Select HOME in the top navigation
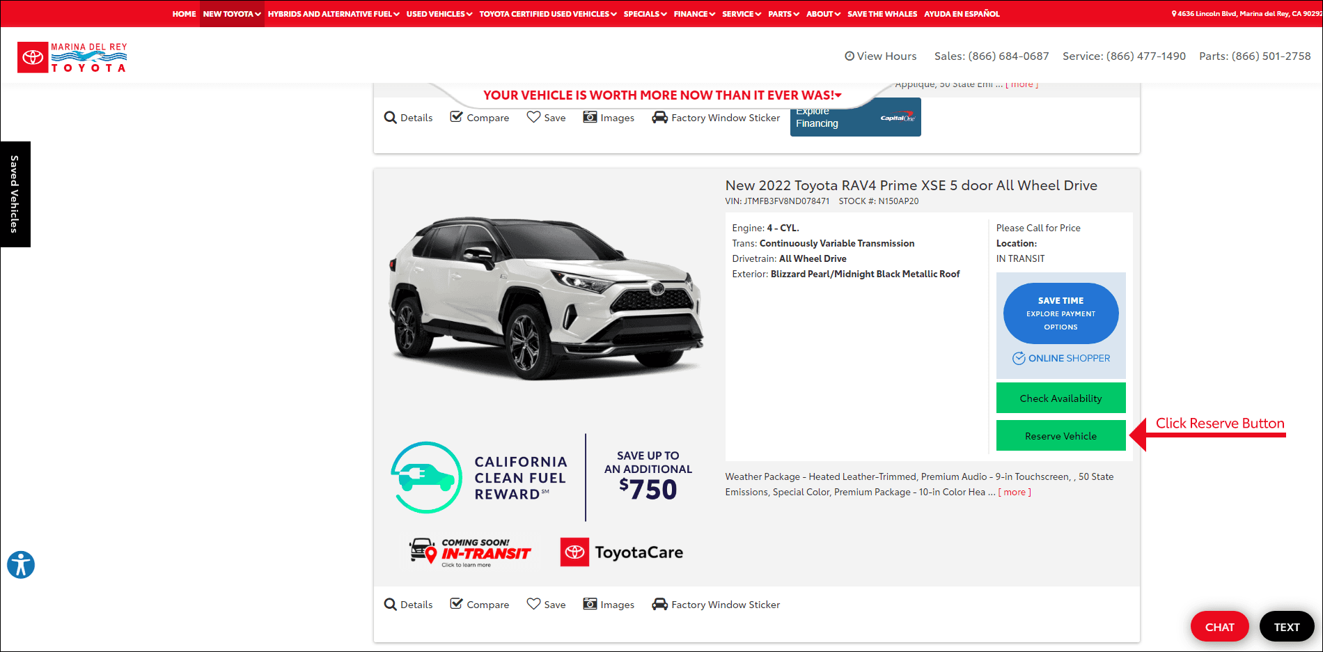 (x=184, y=13)
